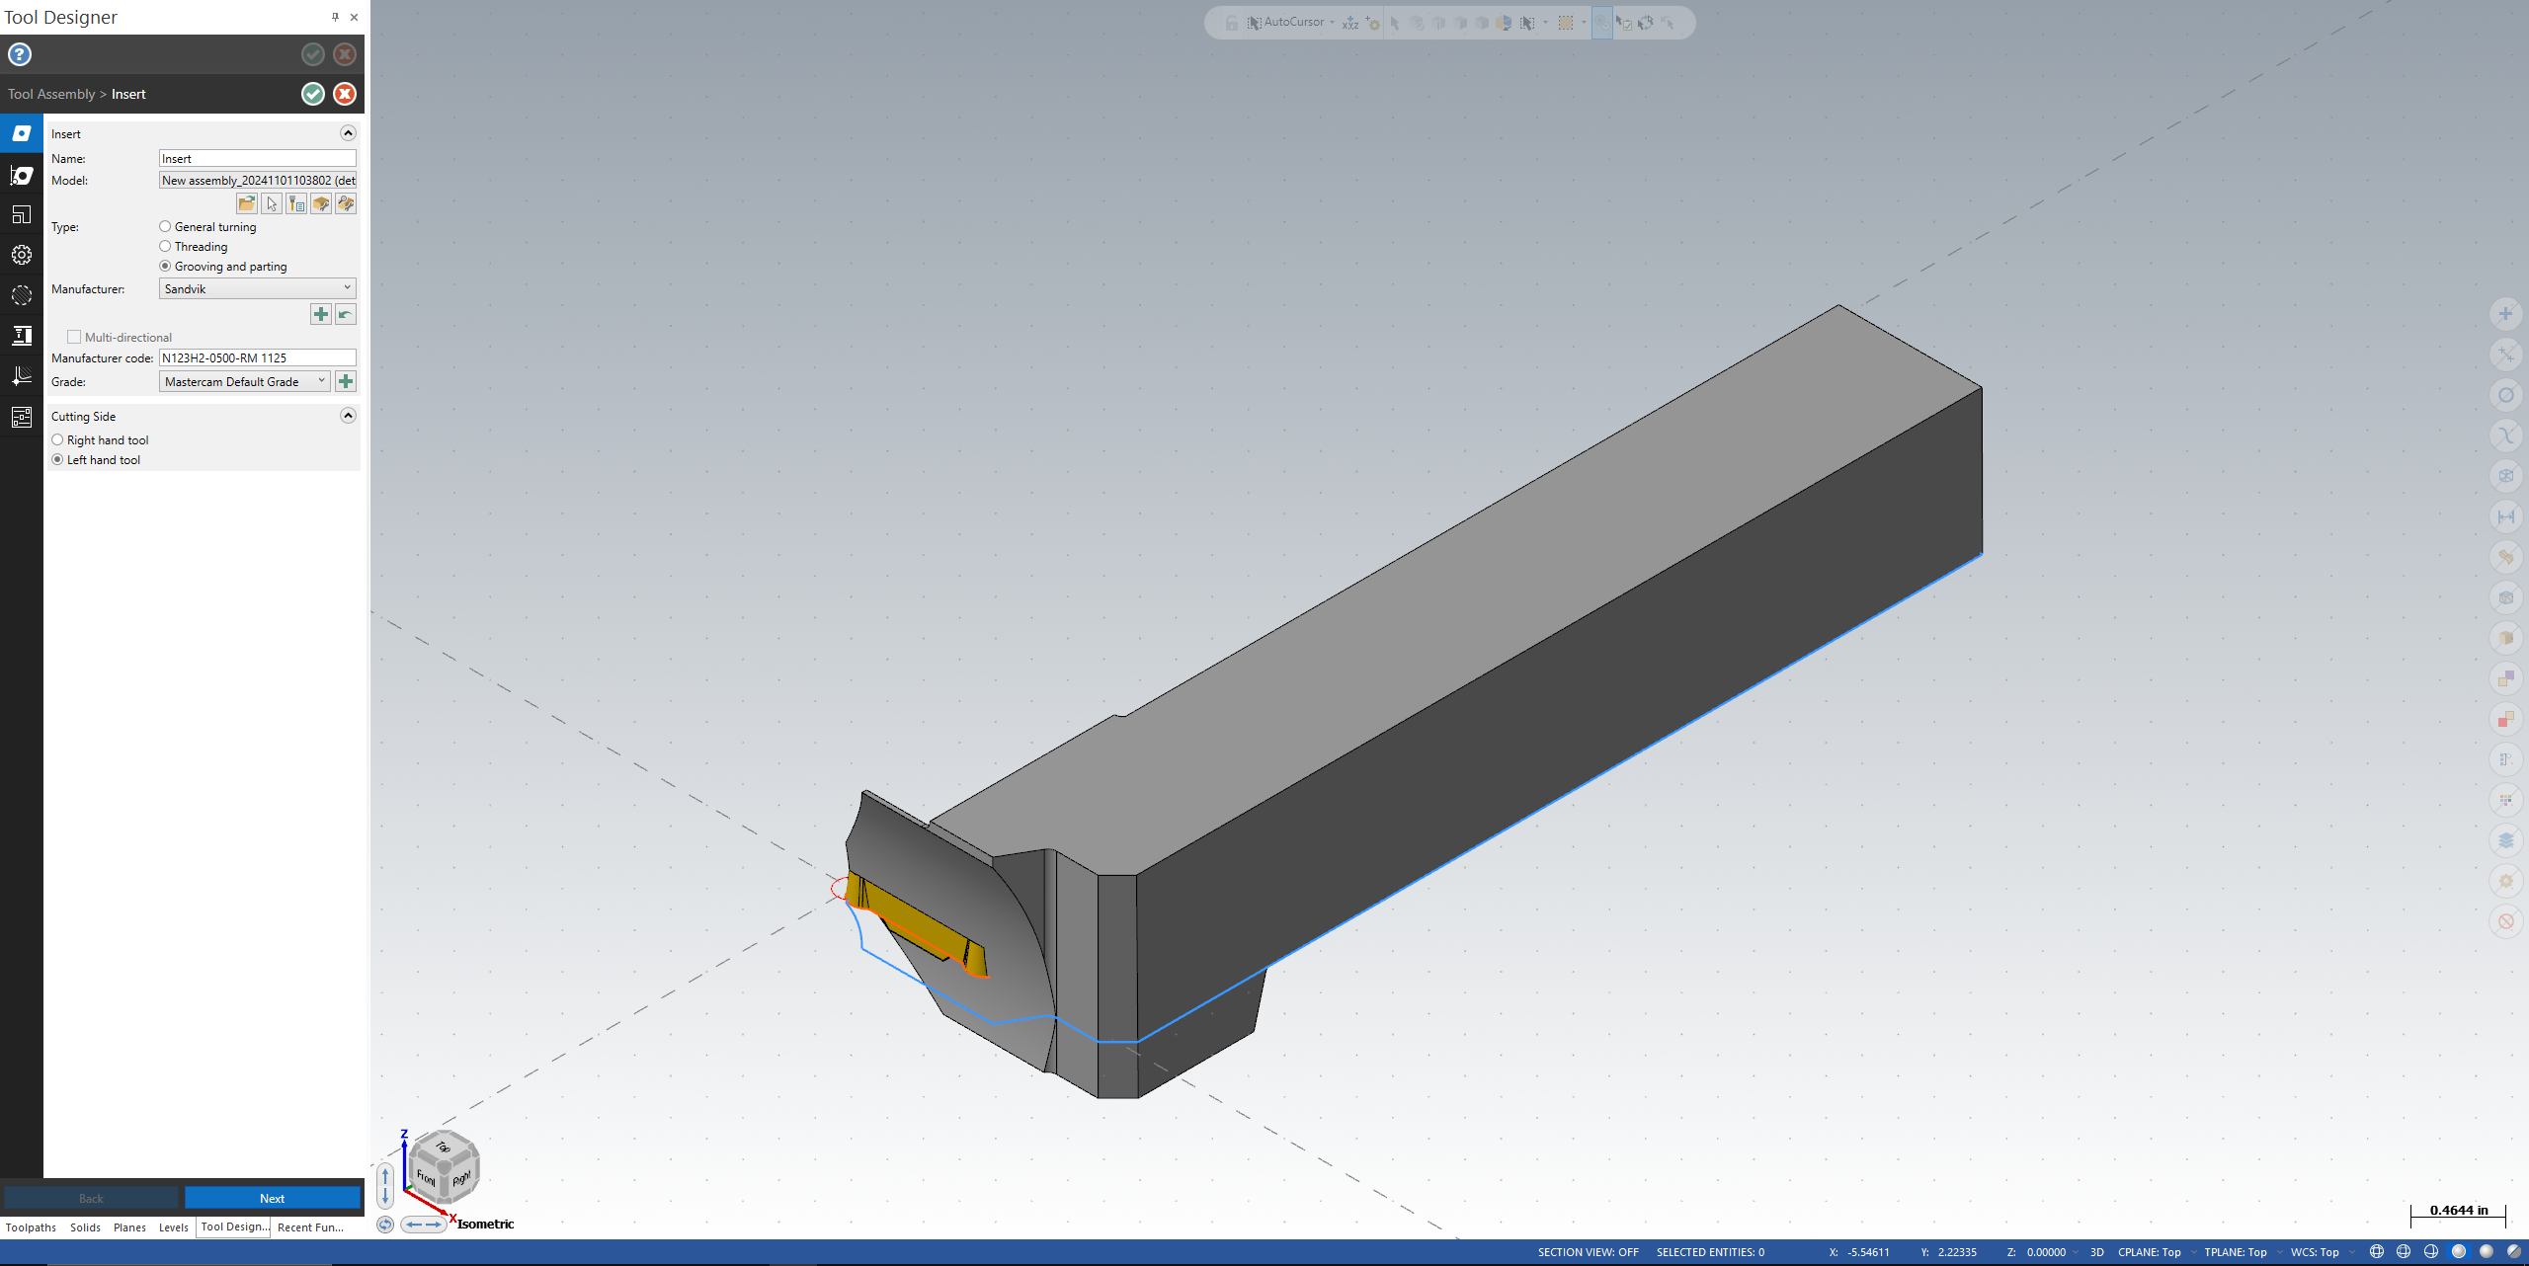Select outline shaded display mode in status bar
This screenshot has width=2529, height=1266.
(2459, 1252)
